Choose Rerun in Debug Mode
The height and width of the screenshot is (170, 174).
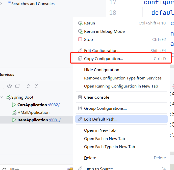(x=121, y=31)
